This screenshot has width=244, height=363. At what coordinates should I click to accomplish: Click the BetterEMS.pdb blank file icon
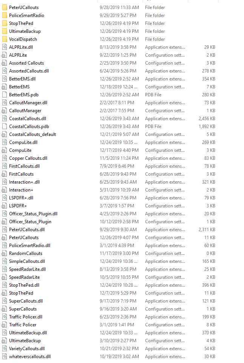5,95
